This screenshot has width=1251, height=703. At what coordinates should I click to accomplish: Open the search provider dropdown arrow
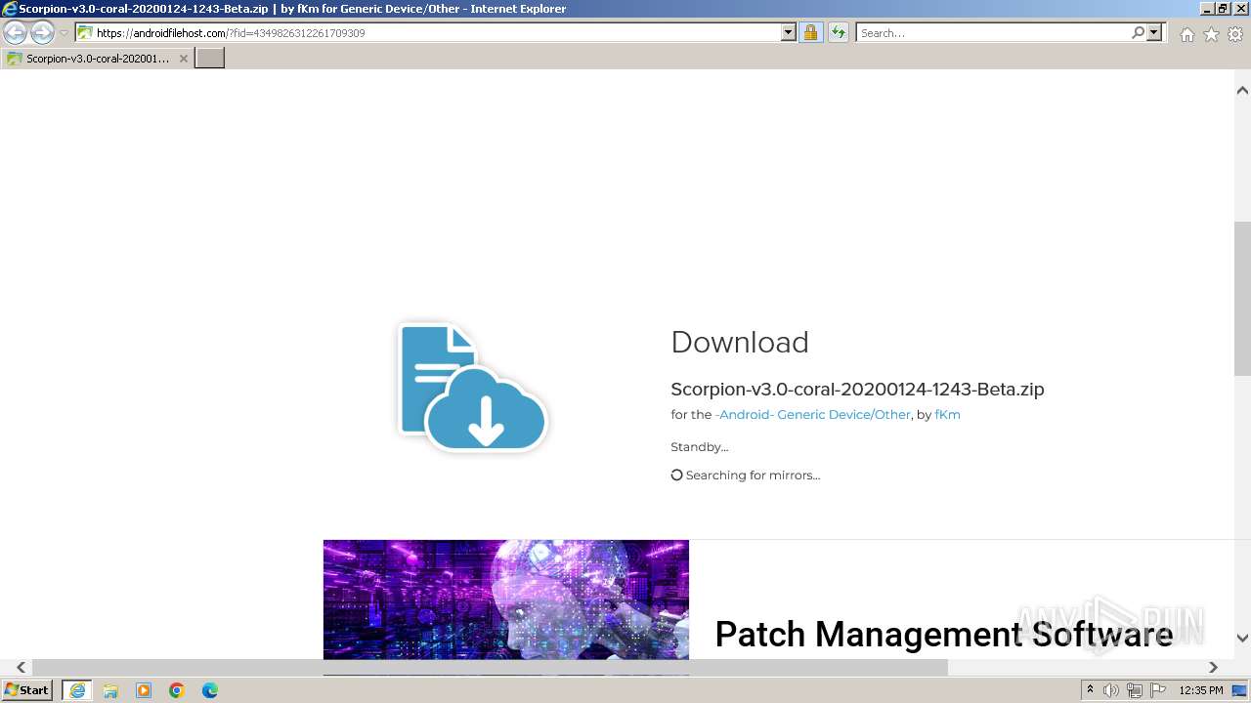pos(1154,33)
